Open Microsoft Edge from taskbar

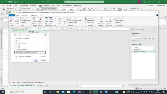[74, 92]
